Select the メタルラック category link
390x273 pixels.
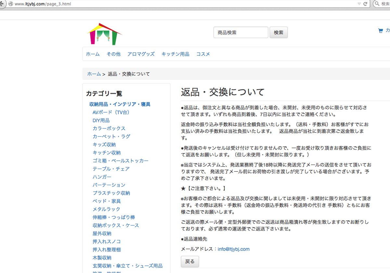[x=106, y=209]
